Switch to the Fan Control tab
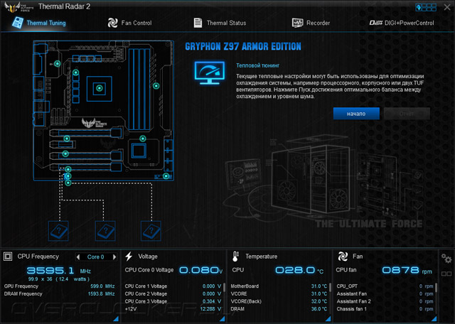 click(129, 23)
